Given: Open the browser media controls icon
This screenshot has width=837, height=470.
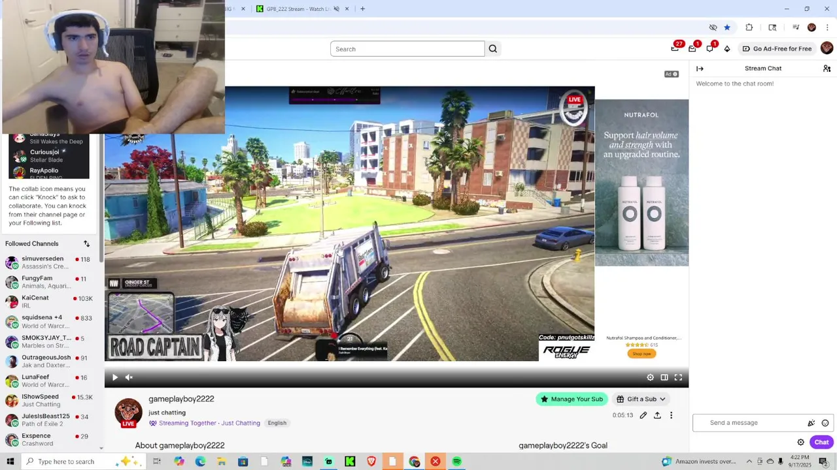Looking at the screenshot, I should pos(796,27).
